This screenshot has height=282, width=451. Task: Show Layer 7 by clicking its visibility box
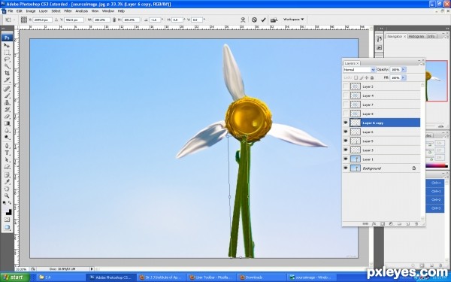tap(346, 105)
